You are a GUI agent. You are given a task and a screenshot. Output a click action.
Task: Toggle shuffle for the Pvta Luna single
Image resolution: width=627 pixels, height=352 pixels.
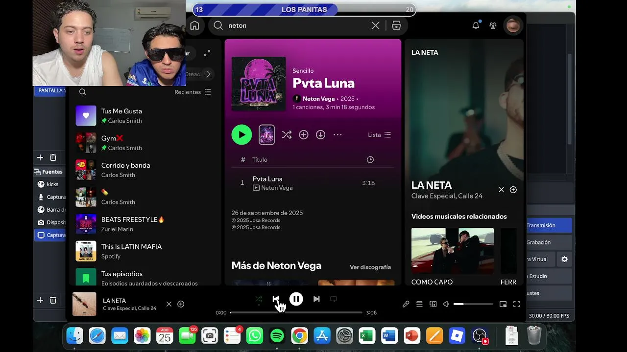287,134
